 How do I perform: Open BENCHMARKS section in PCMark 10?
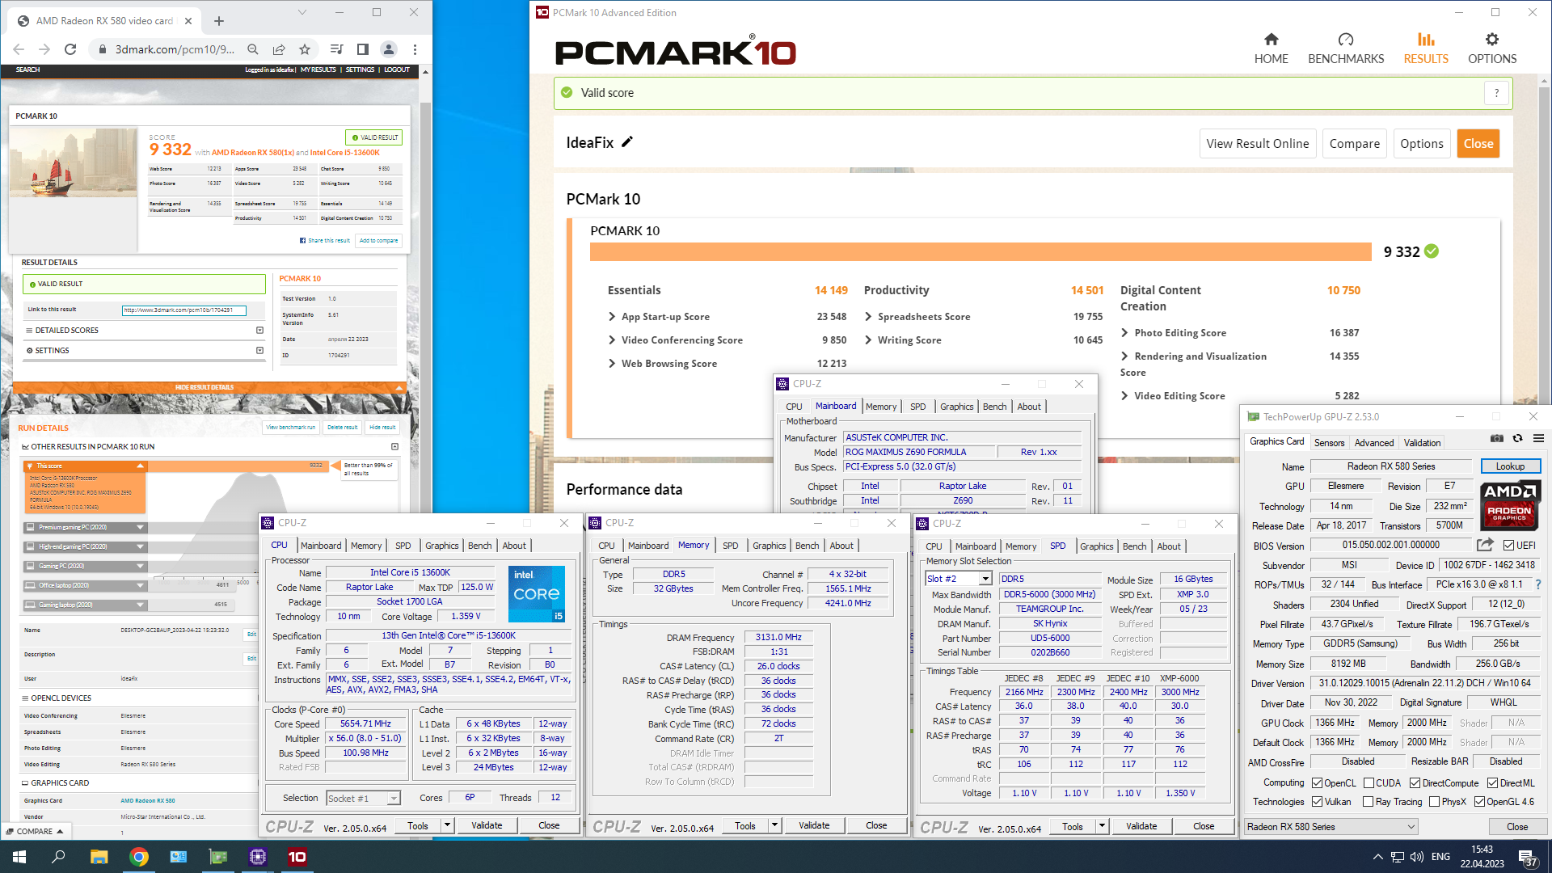[1346, 48]
